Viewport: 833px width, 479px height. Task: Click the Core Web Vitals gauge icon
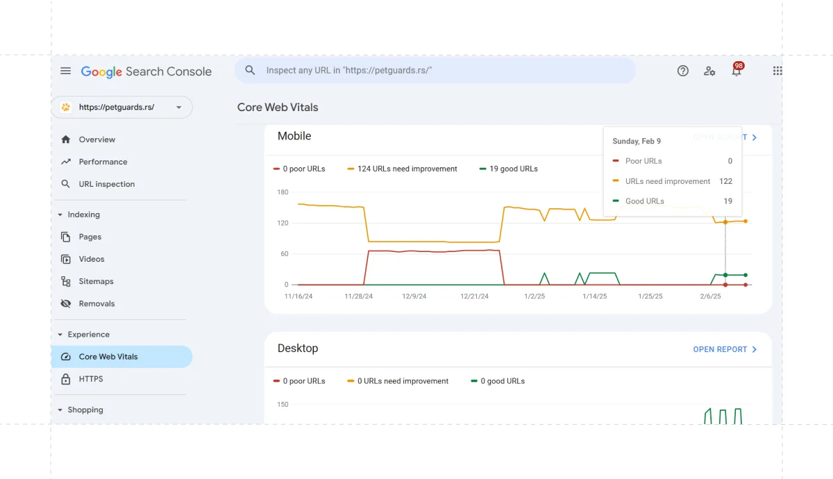pos(66,357)
